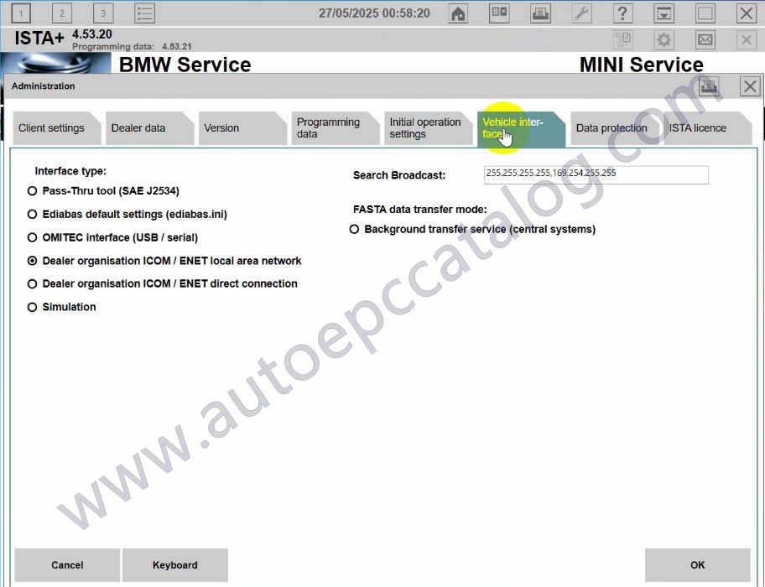This screenshot has height=587, width=765.
Task: Select ICOM / ENET local area network
Action: click(x=164, y=261)
